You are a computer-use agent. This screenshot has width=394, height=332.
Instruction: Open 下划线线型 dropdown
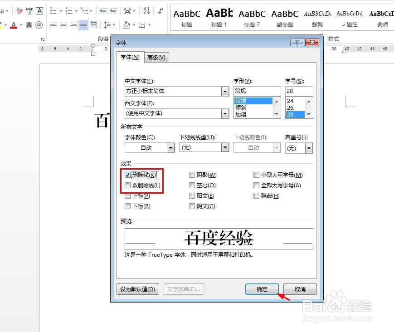(225, 147)
